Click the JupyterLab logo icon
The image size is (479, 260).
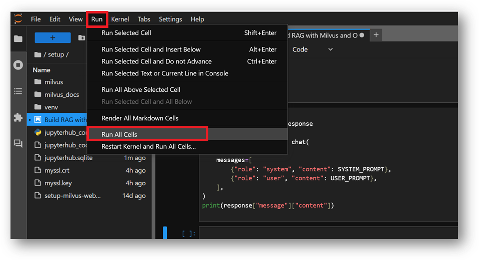point(18,19)
